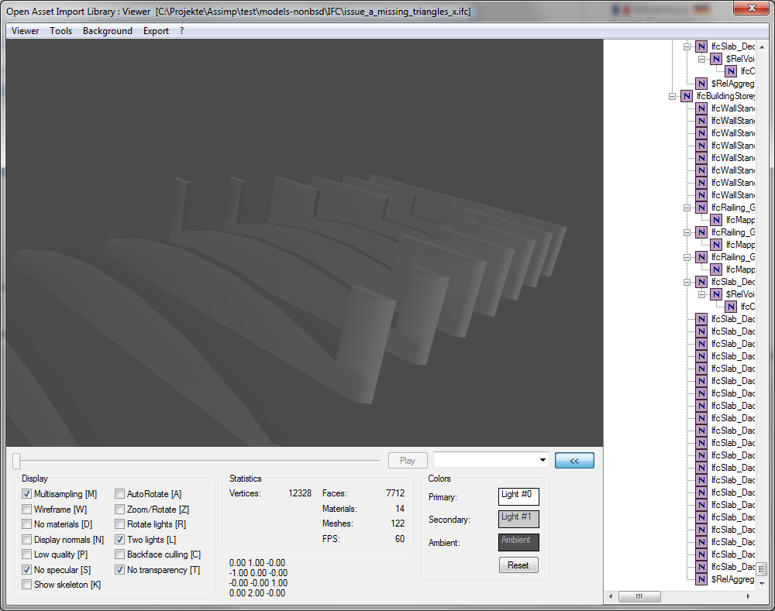Click the first IfcRailing node icon

point(701,208)
